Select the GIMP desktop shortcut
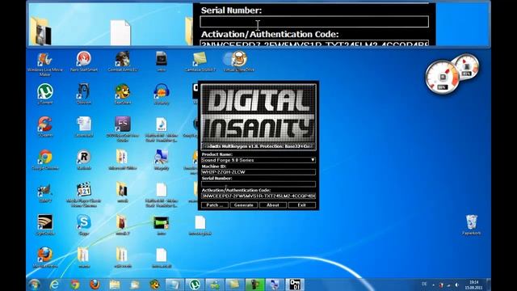This screenshot has width=517, height=291. point(45,192)
